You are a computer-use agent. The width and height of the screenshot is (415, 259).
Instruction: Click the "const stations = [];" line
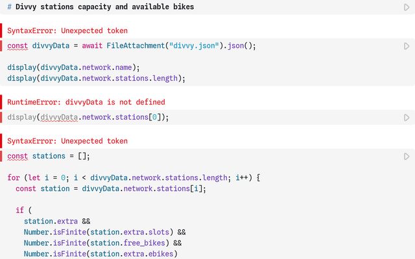tap(49, 156)
